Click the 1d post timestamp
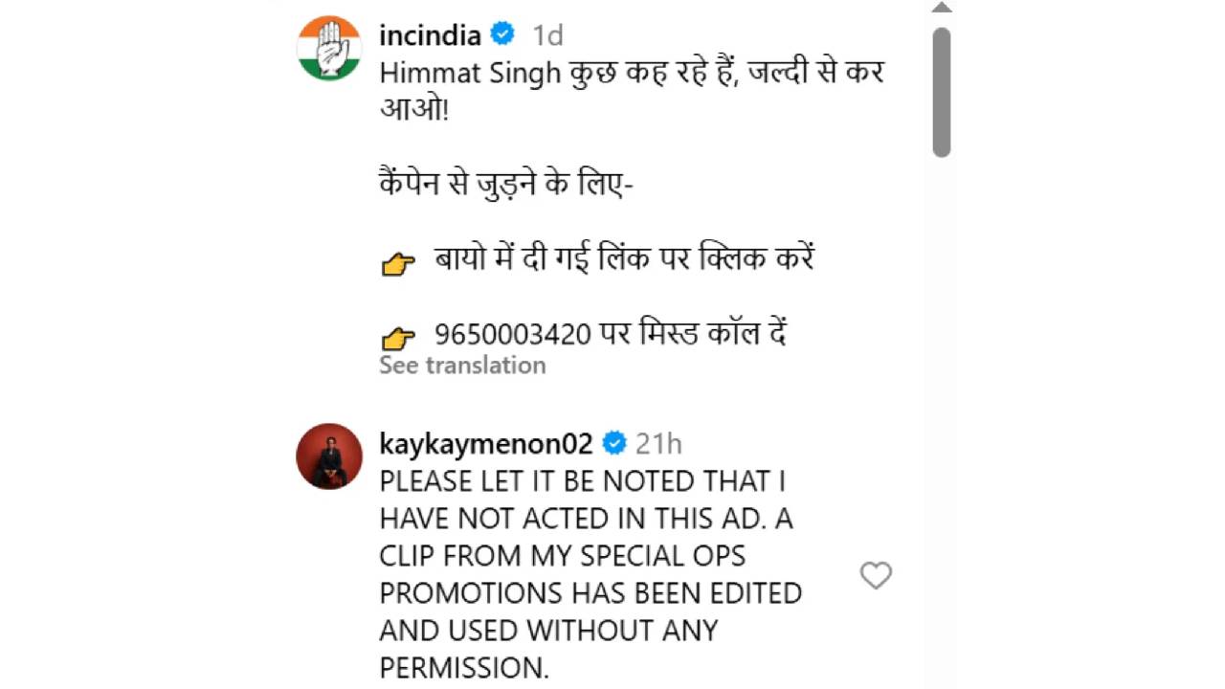1225x689 pixels. click(547, 35)
